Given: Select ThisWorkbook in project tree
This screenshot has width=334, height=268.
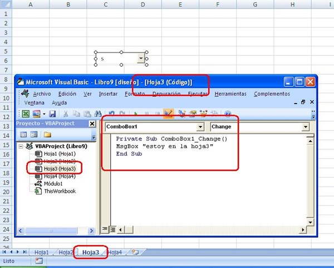Looking at the screenshot, I should (x=55, y=191).
